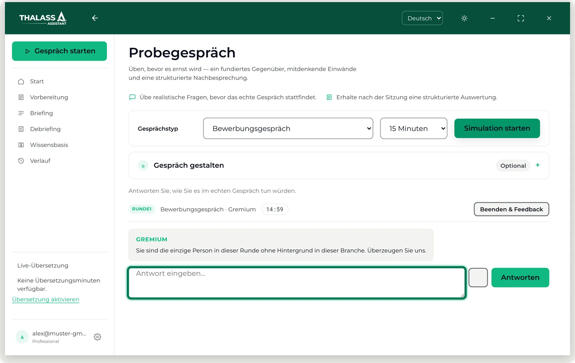
Task: Click the back arrow in header
Action: click(95, 18)
